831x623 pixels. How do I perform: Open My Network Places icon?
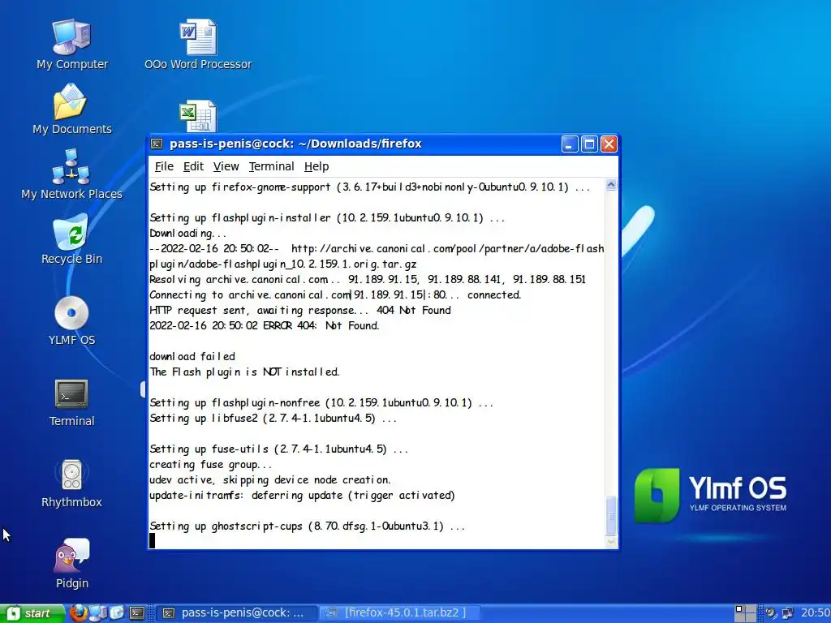71,174
